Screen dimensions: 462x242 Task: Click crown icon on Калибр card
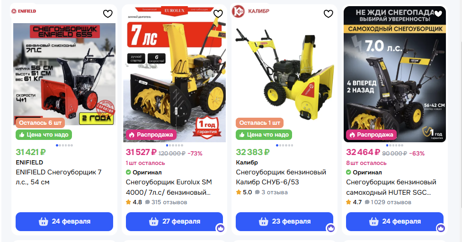click(330, 228)
